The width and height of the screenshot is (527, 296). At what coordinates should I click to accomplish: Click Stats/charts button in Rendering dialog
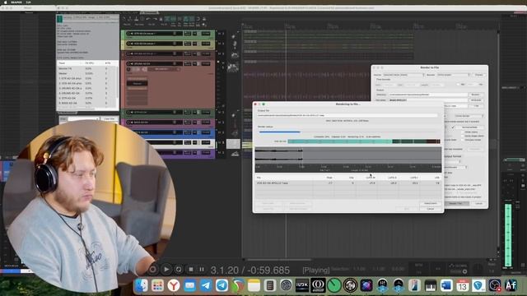click(x=430, y=203)
